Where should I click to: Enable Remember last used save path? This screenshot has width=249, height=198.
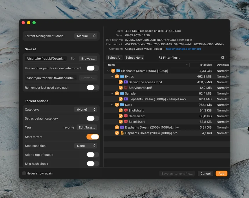[x=93, y=87]
